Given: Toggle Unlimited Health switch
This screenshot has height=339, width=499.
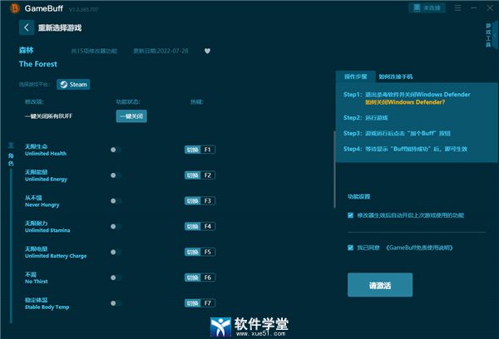Looking at the screenshot, I should [x=116, y=150].
